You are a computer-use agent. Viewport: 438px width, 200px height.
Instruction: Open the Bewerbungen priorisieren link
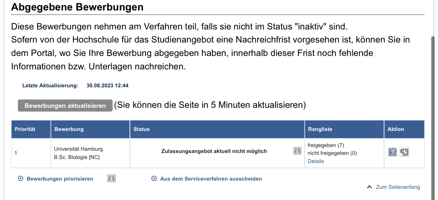[60, 179]
